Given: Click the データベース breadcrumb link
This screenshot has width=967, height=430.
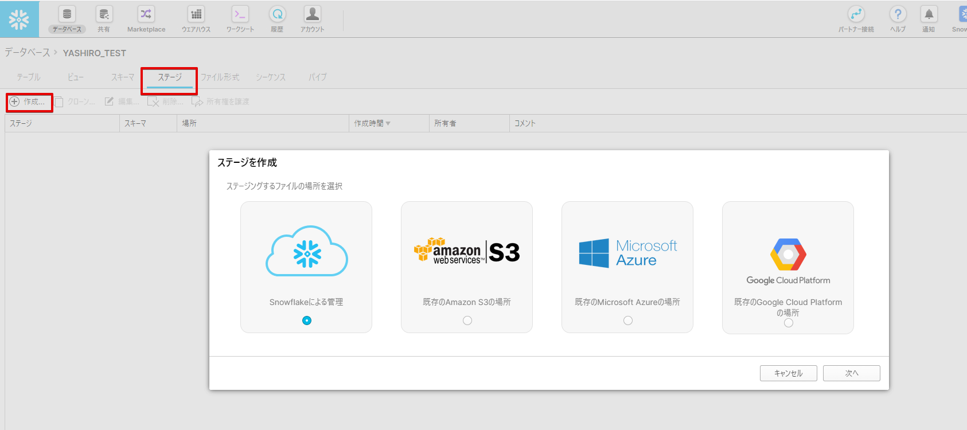Looking at the screenshot, I should 28,52.
